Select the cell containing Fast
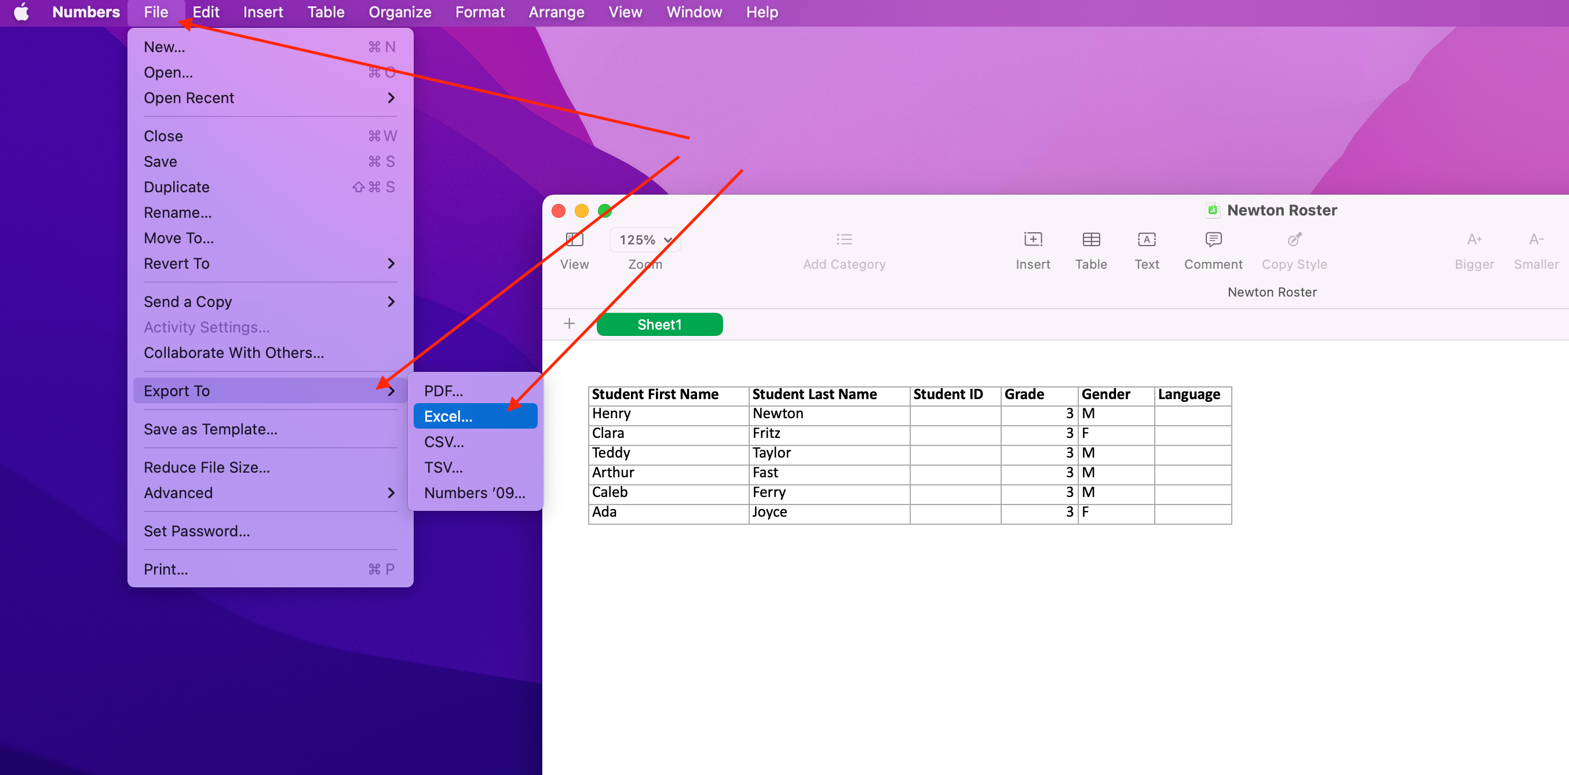 coord(829,474)
